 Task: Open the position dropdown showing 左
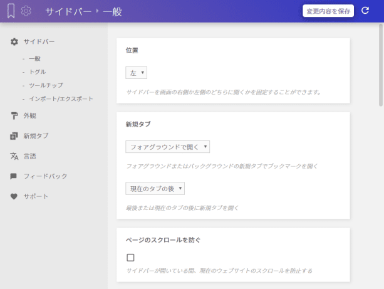(136, 73)
